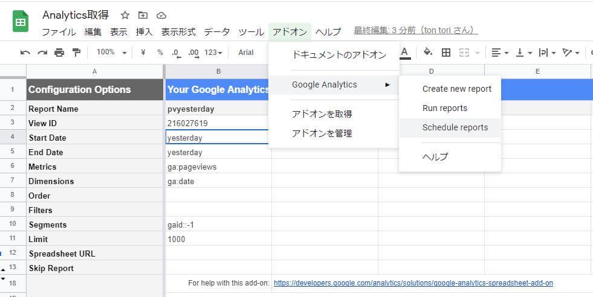Open the ファイル menu

(x=59, y=32)
